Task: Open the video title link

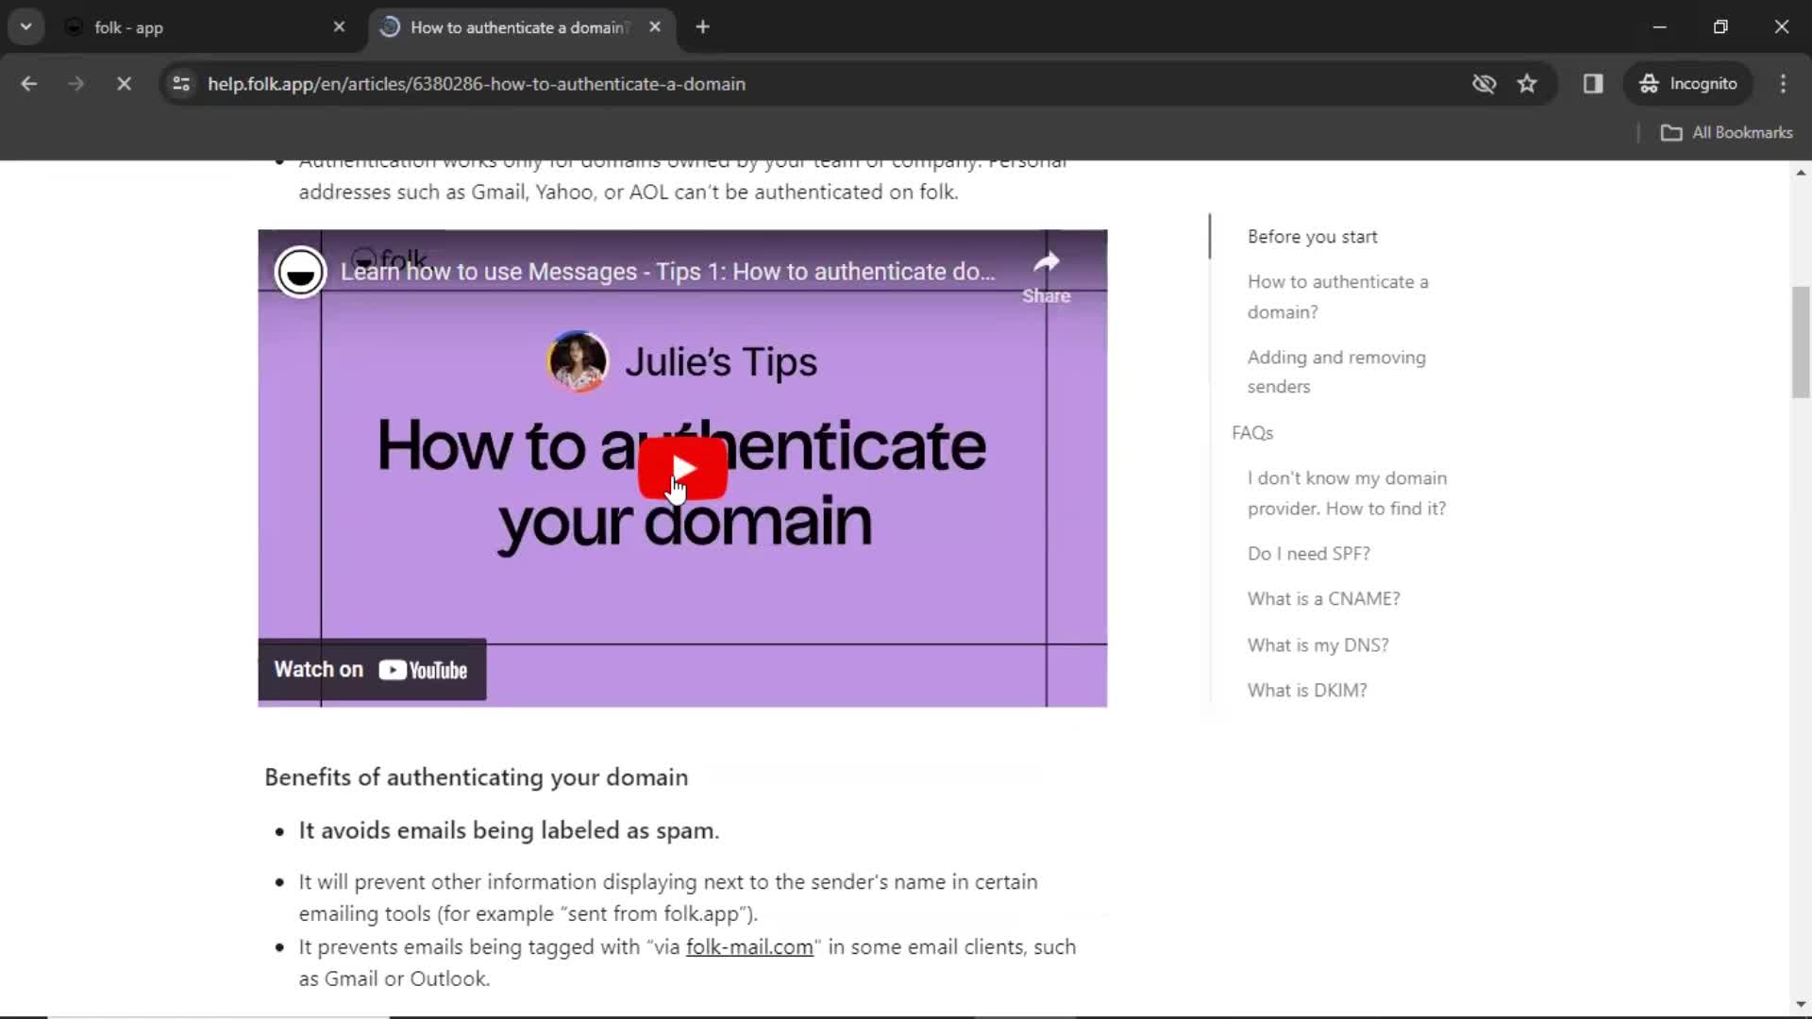Action: (x=667, y=272)
